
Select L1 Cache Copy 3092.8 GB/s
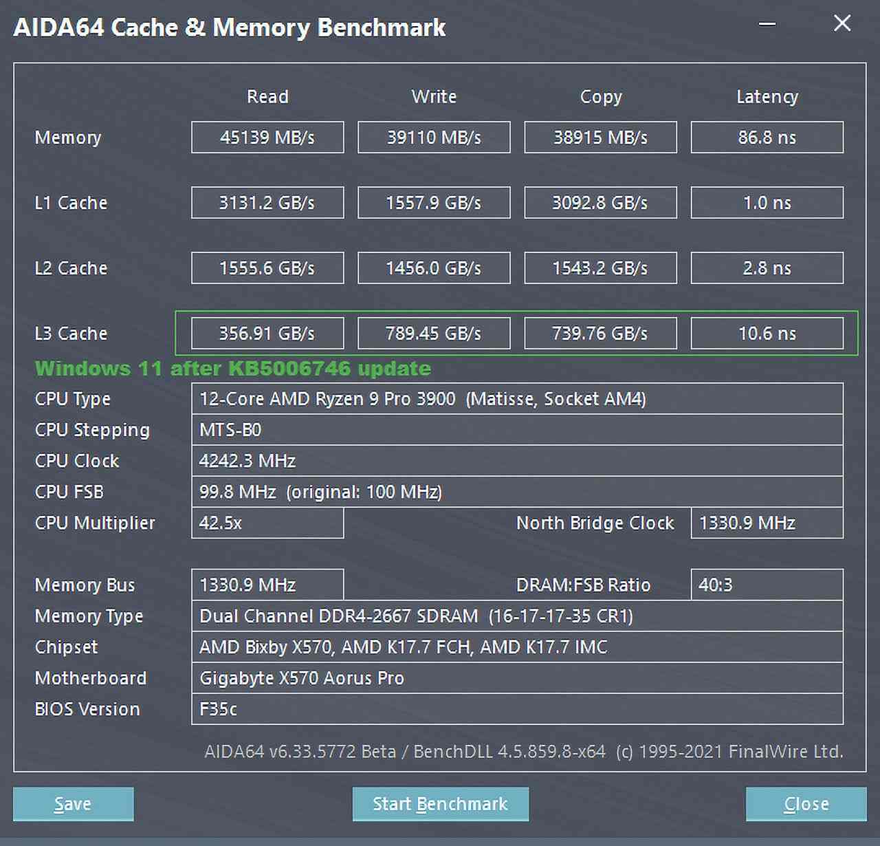pyautogui.click(x=600, y=203)
